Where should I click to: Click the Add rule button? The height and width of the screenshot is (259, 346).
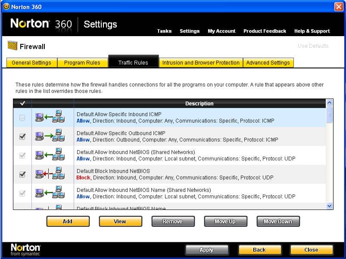[x=68, y=221]
